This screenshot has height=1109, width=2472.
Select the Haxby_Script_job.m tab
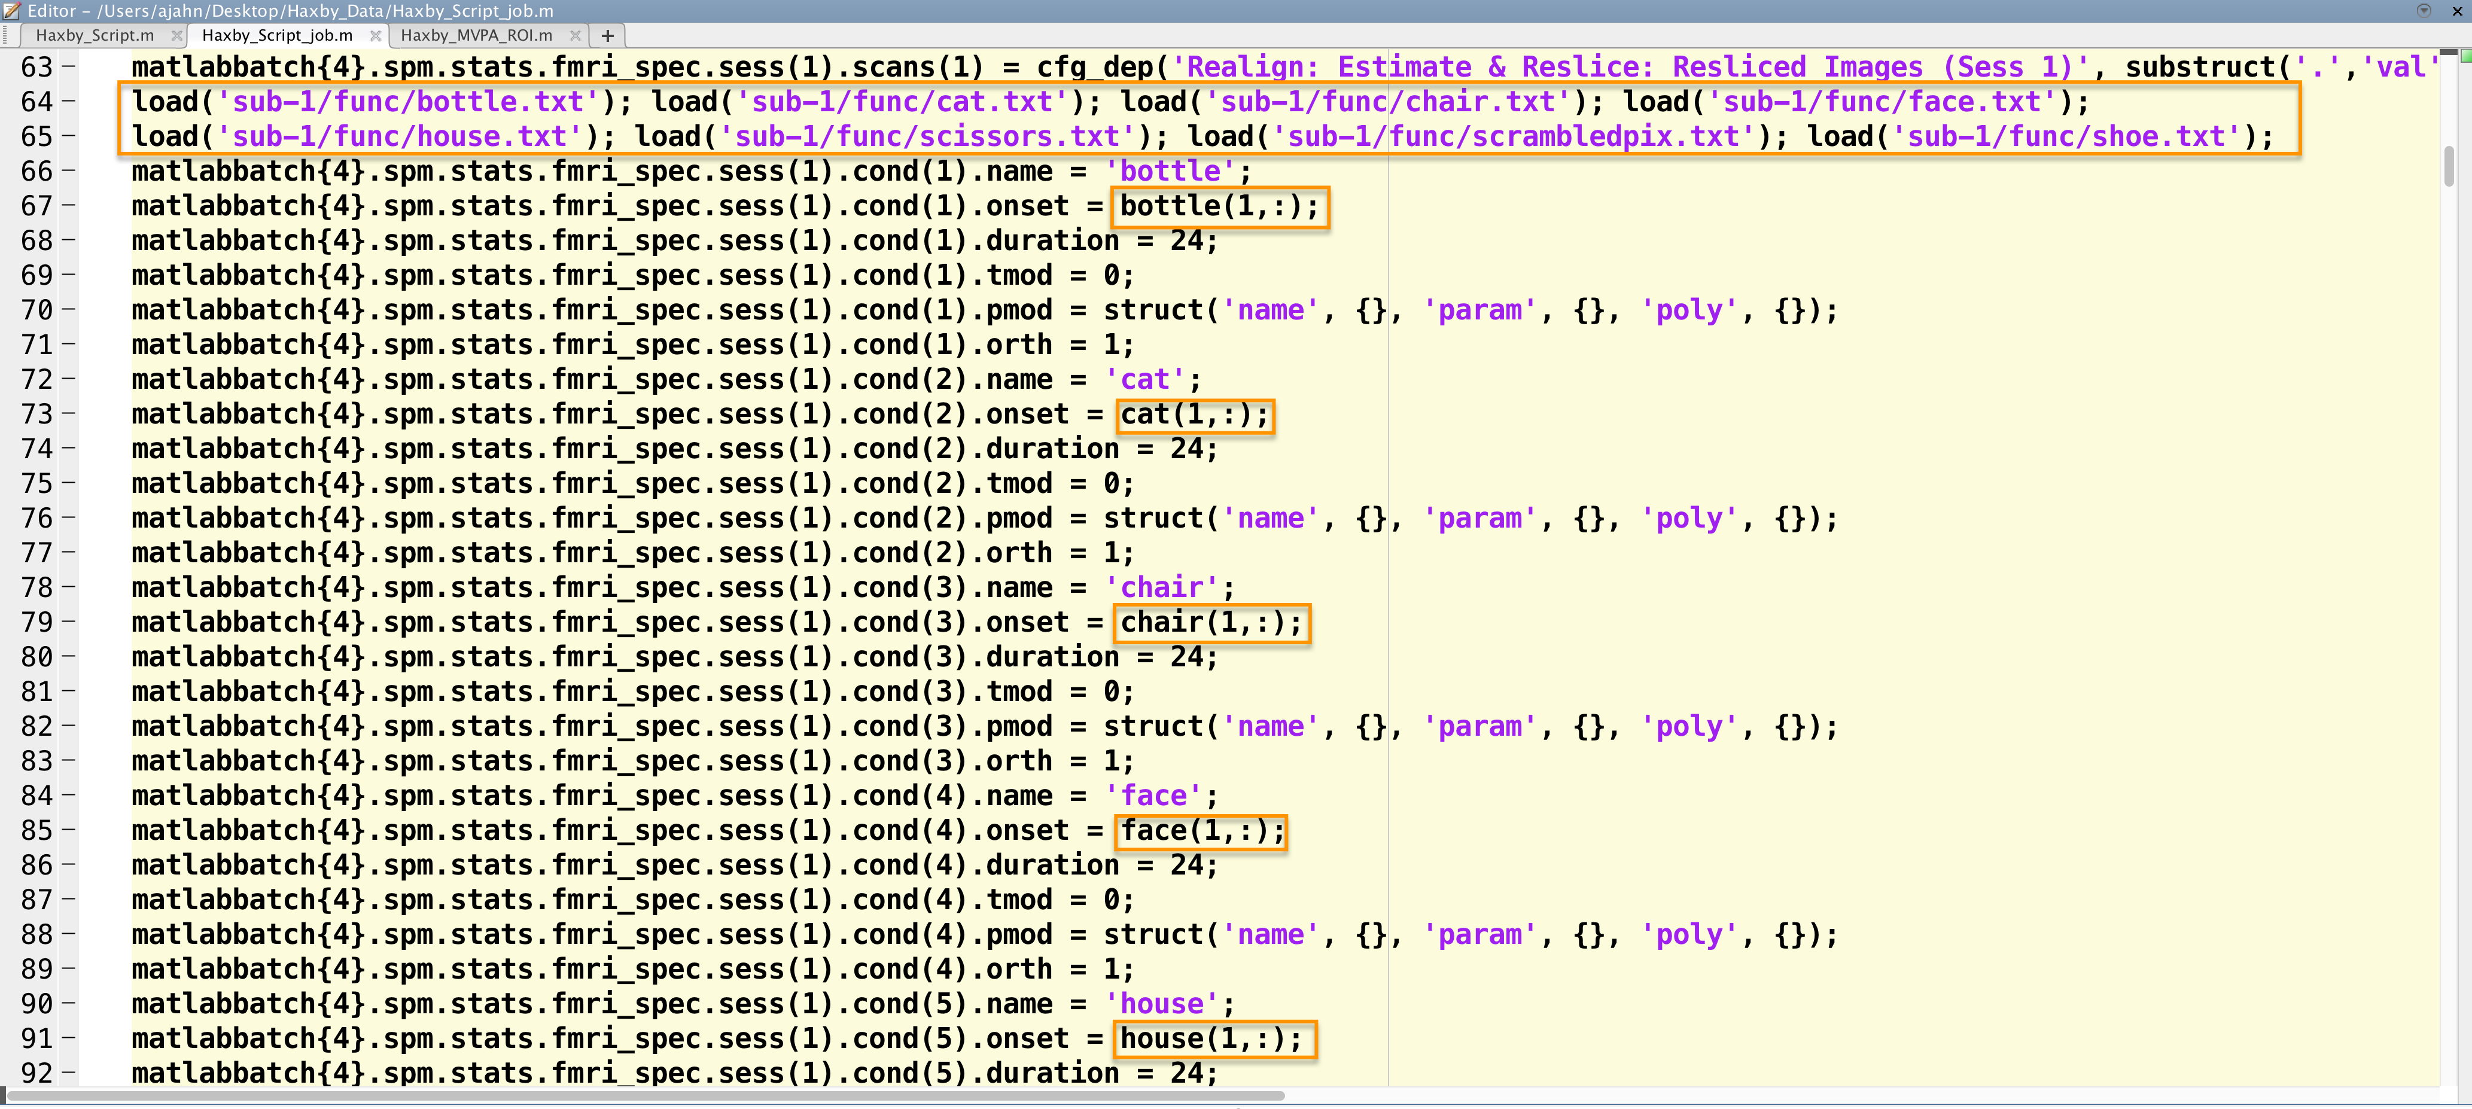click(x=278, y=35)
